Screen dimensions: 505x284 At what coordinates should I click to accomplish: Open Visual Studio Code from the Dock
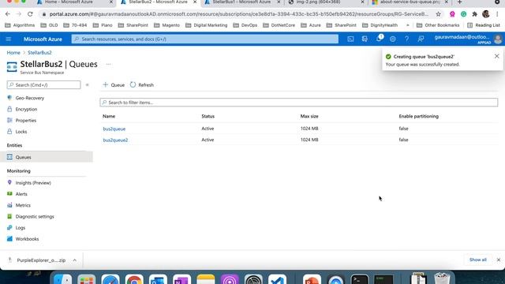(277, 279)
